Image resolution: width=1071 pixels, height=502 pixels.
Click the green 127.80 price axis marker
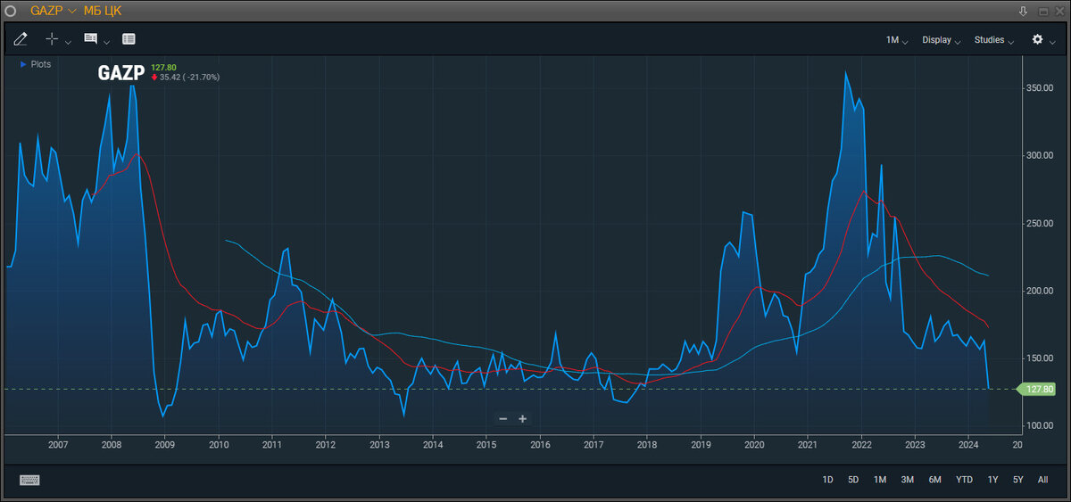[1037, 390]
